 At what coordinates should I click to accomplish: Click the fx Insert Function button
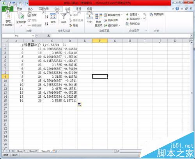click(49, 36)
